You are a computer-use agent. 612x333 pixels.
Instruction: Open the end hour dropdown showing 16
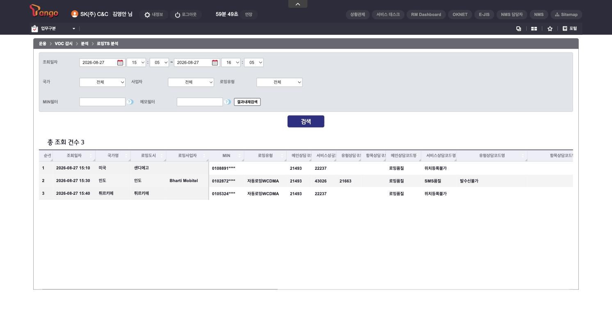[231, 63]
